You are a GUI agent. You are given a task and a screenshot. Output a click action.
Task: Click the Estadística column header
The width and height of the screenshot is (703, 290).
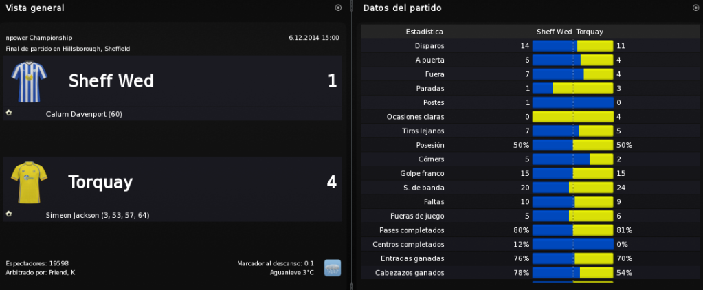tap(424, 32)
